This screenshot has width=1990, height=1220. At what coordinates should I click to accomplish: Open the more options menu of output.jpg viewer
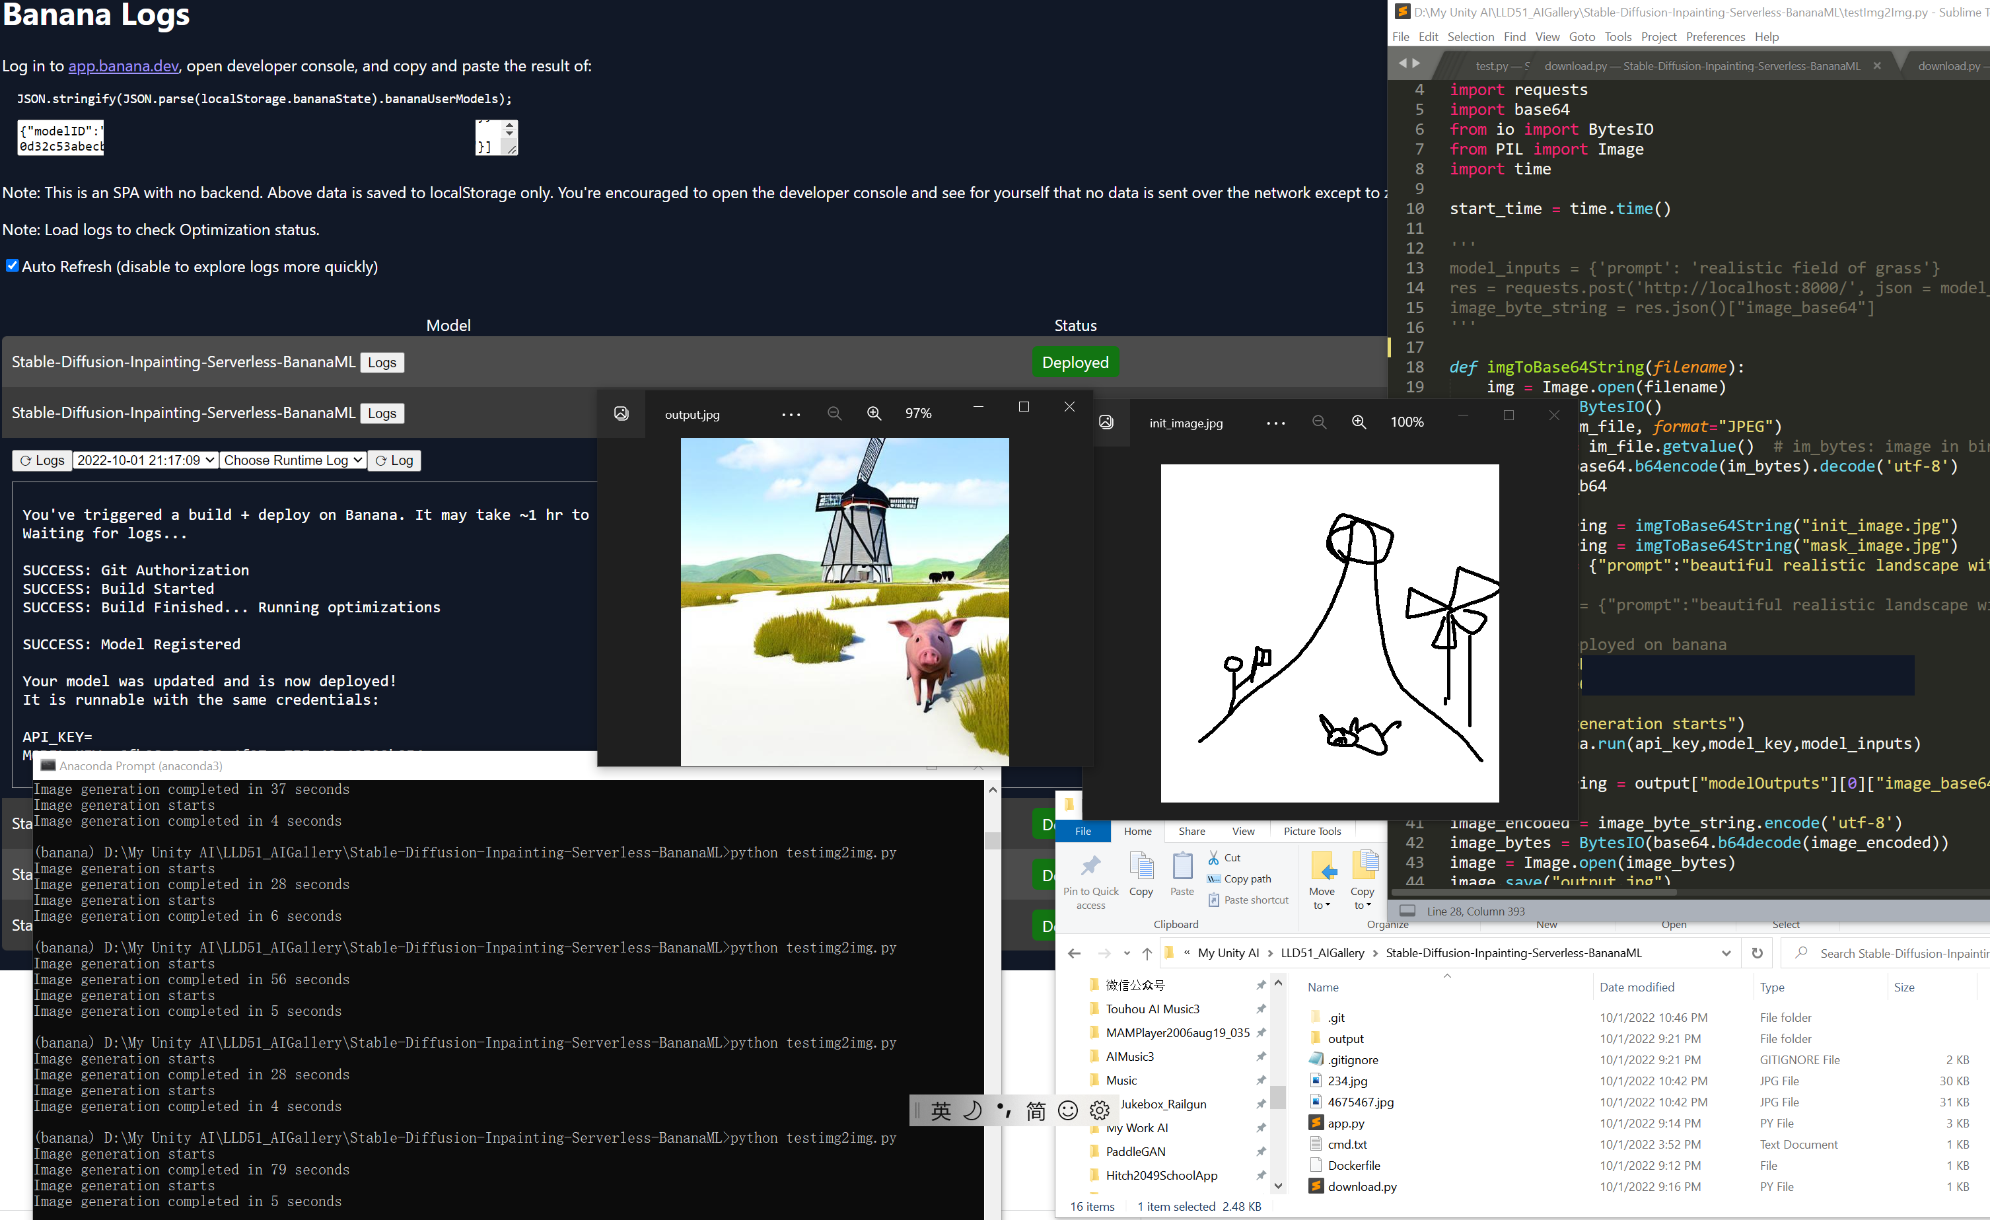(791, 414)
